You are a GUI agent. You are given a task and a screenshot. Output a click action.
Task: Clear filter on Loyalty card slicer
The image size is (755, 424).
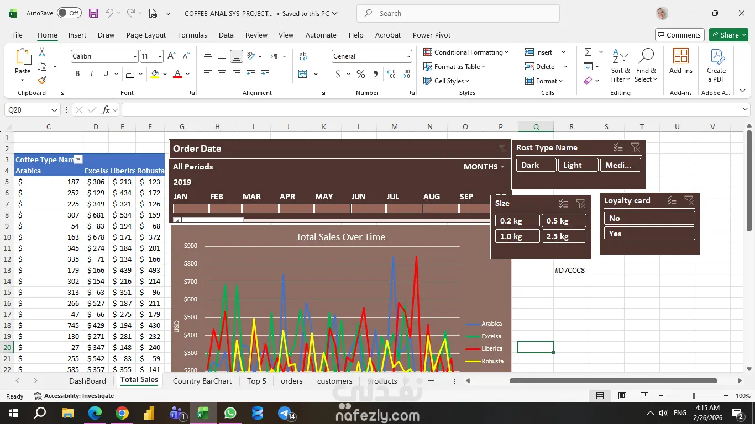[689, 200]
